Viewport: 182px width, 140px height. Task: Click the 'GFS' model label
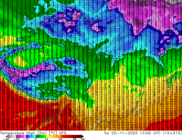63,133
